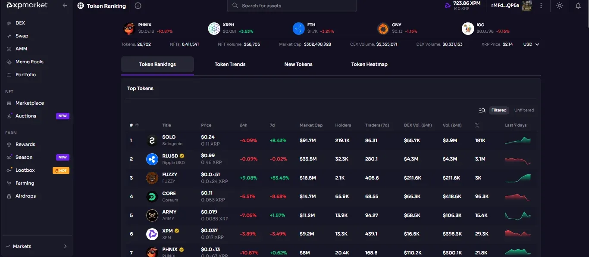The image size is (589, 257).
Task: Open the Auctions gavel icon
Action: click(x=9, y=116)
